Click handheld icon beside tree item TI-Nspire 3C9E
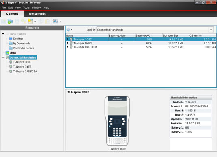217x157 pixels. point(11,62)
